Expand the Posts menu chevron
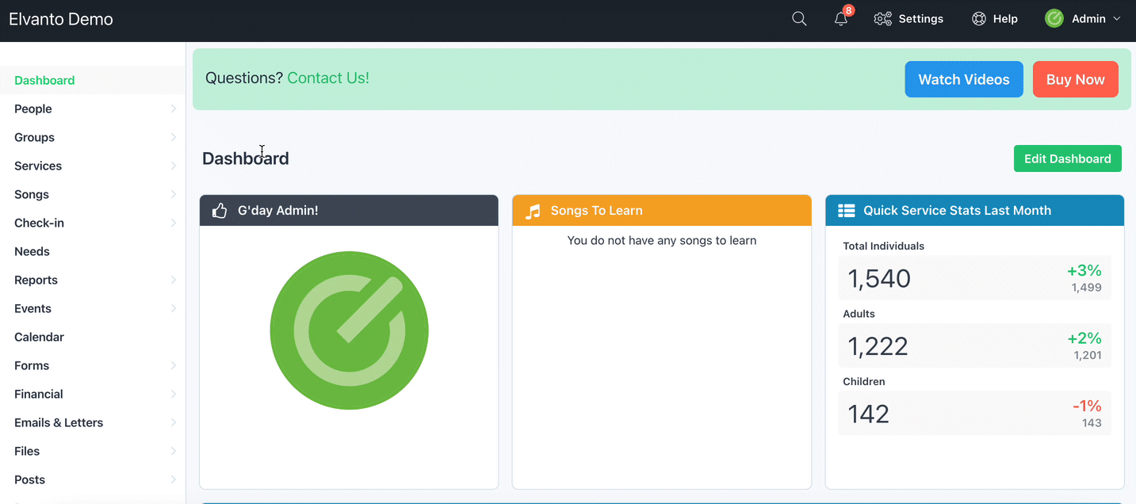 173,479
